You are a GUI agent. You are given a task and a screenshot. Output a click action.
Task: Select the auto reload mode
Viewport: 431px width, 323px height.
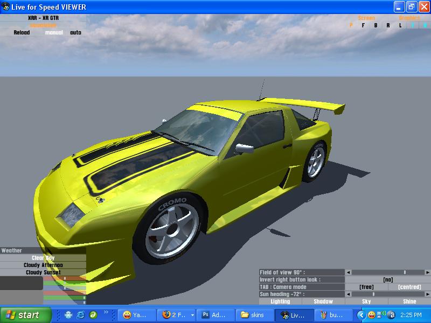[x=75, y=32]
